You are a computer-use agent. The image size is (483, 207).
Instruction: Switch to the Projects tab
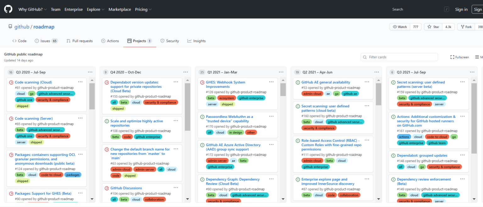pos(140,41)
